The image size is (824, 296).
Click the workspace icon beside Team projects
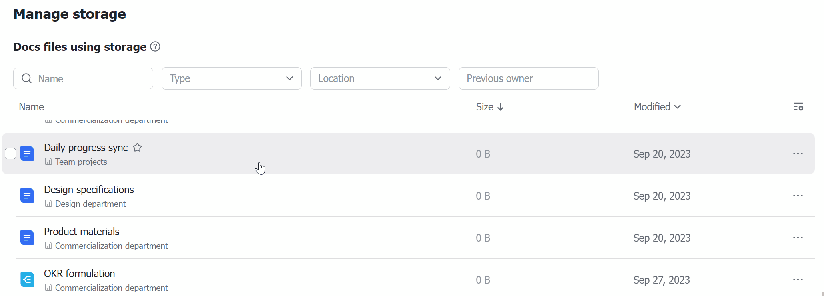pos(48,162)
